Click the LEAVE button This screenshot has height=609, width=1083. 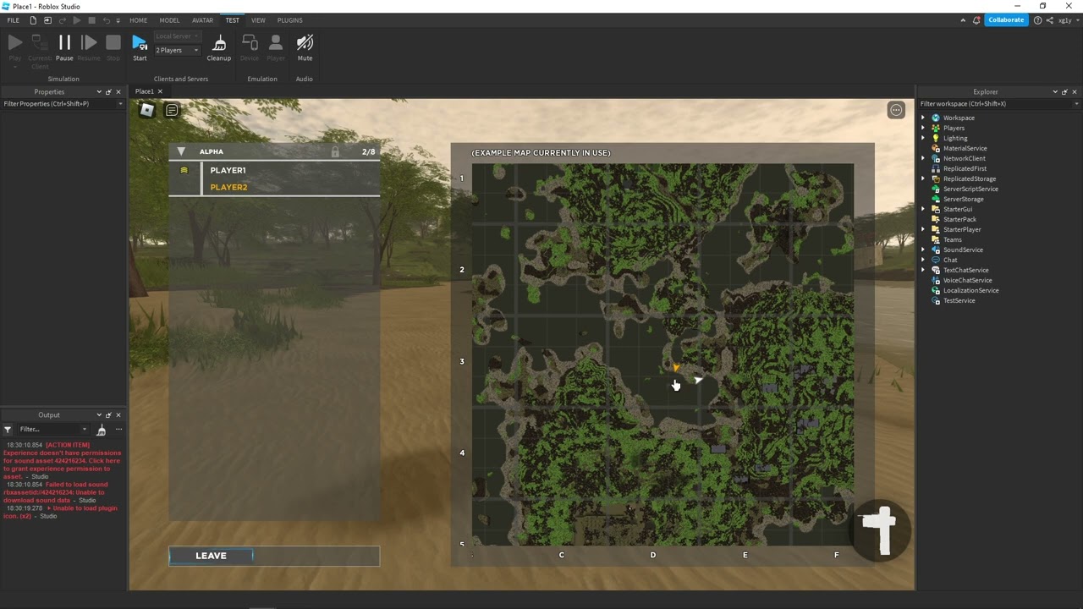click(211, 556)
